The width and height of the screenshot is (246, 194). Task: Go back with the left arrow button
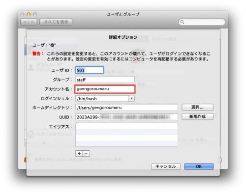coord(25,22)
